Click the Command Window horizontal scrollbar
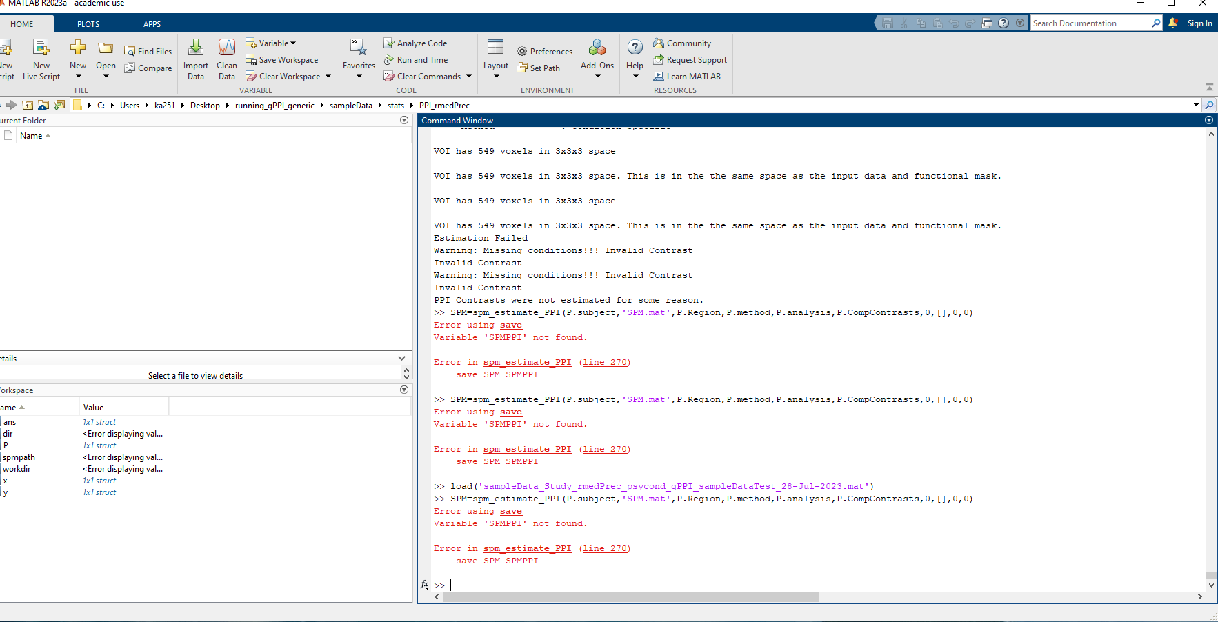This screenshot has height=622, width=1218. pyautogui.click(x=630, y=597)
